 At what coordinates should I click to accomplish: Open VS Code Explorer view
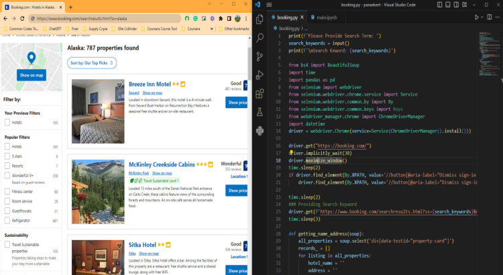tap(260, 19)
